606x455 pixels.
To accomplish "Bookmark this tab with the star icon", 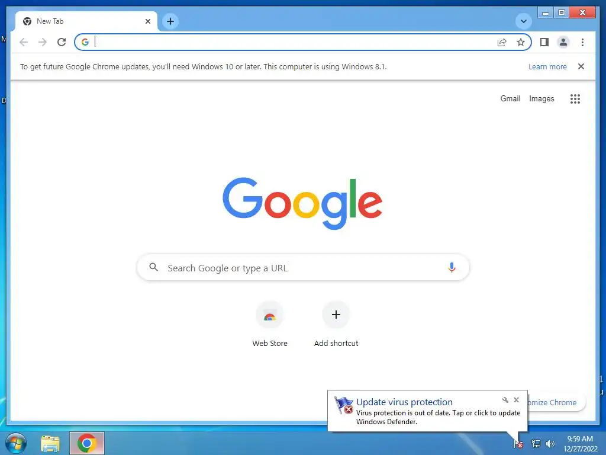I will (x=521, y=42).
